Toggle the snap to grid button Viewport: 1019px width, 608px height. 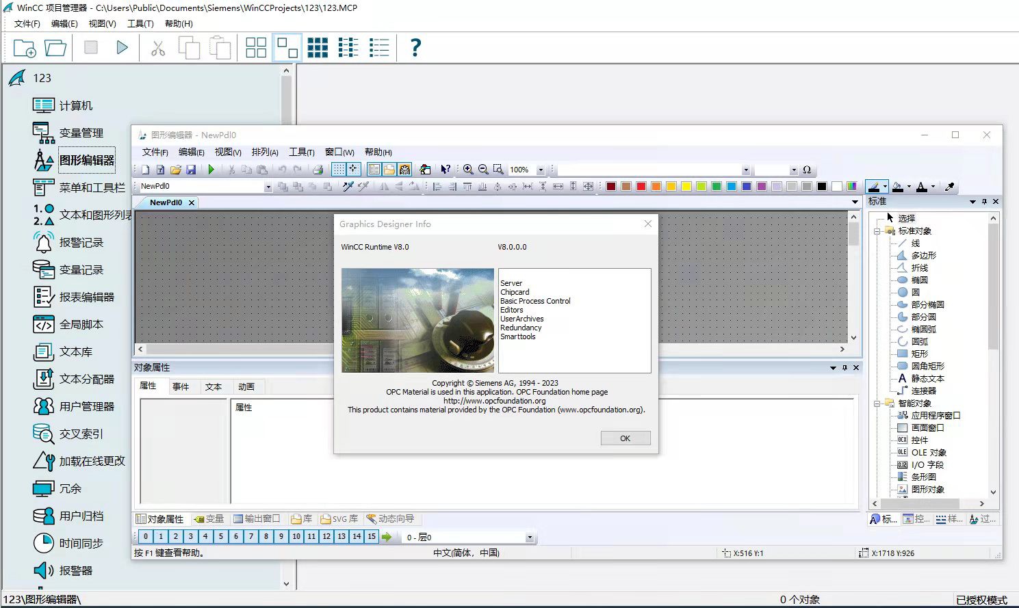tap(353, 170)
